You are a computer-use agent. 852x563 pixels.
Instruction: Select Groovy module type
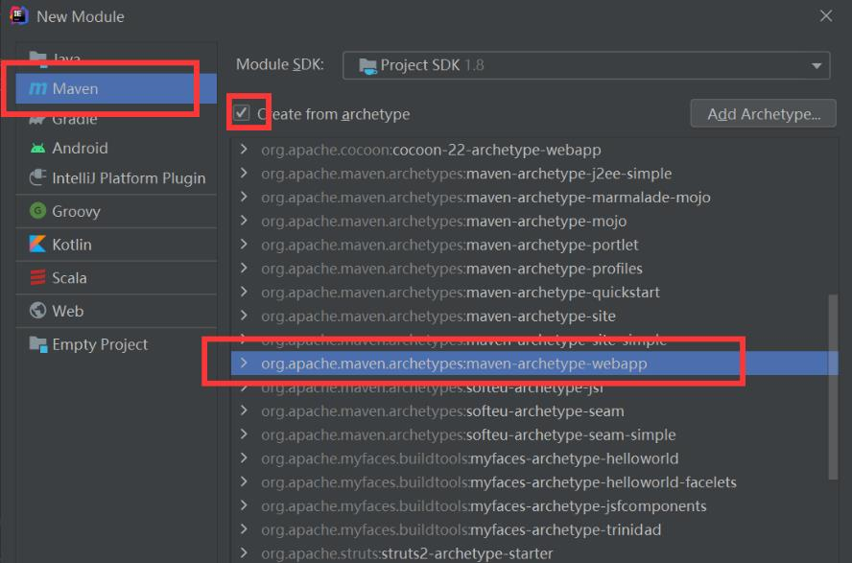click(116, 211)
